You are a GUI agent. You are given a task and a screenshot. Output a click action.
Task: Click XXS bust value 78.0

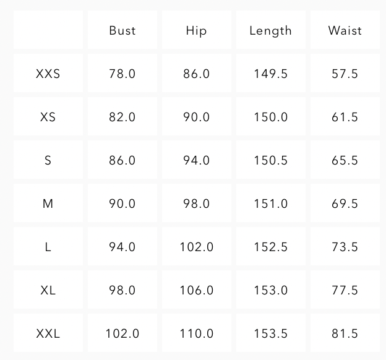click(x=122, y=74)
